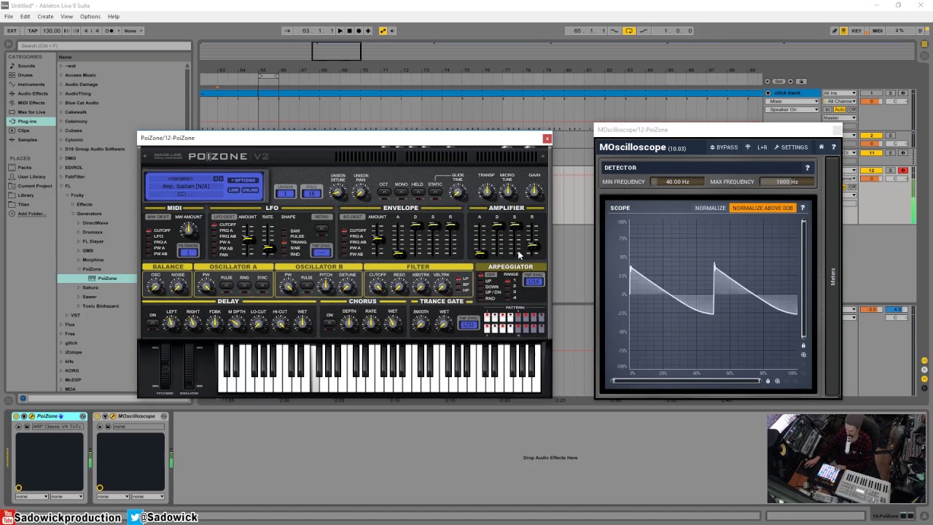
Task: Disable Normalize Above 0dB option
Action: (x=762, y=208)
